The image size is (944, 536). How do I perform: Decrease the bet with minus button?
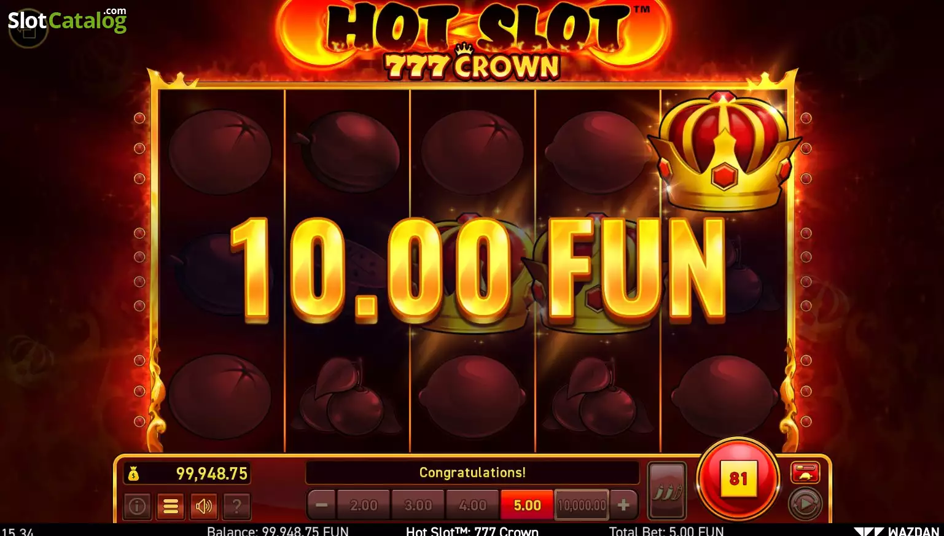pos(321,505)
